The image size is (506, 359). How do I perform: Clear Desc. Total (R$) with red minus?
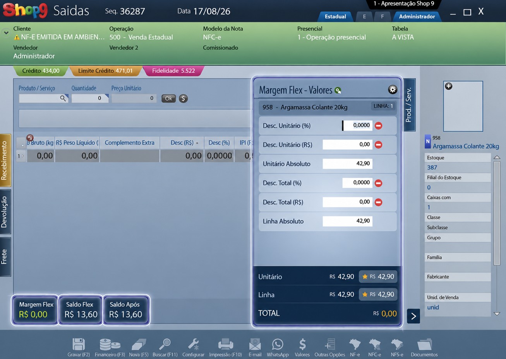(x=379, y=202)
